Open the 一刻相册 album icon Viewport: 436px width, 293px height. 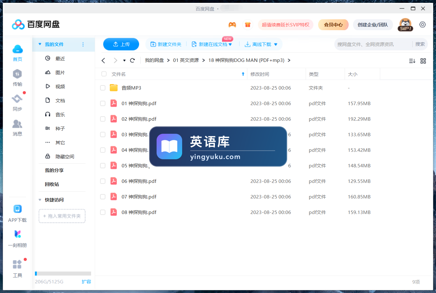(17, 234)
